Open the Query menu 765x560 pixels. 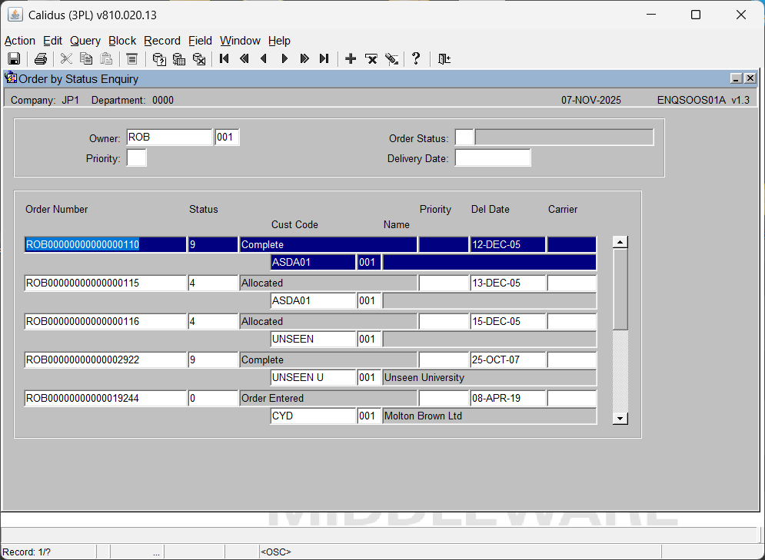(x=85, y=41)
